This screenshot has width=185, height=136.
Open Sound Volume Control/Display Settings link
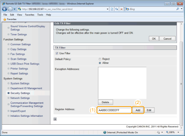click(x=28, y=28)
